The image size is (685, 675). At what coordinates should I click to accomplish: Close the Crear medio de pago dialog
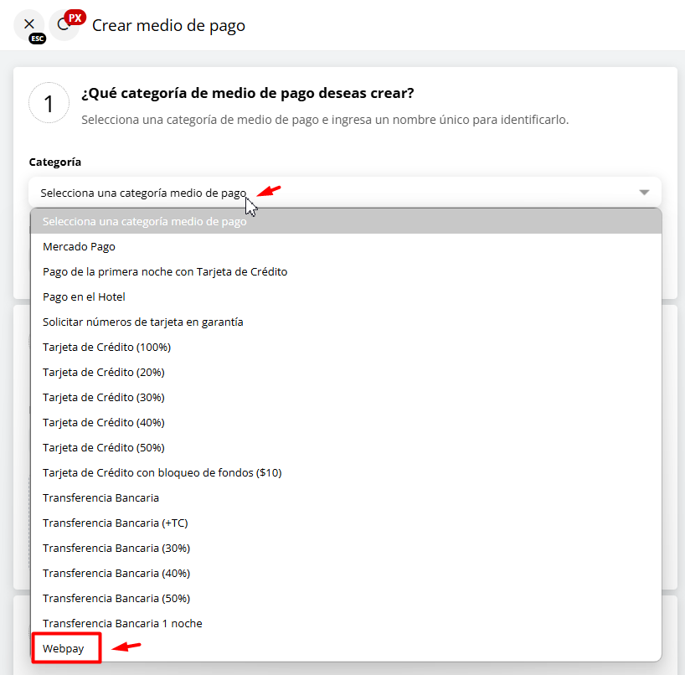tap(29, 24)
